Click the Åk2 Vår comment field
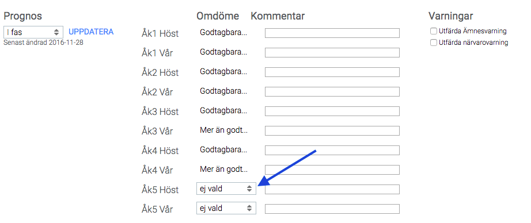Image resolution: width=531 pixels, height=223 pixels. pos(332,91)
